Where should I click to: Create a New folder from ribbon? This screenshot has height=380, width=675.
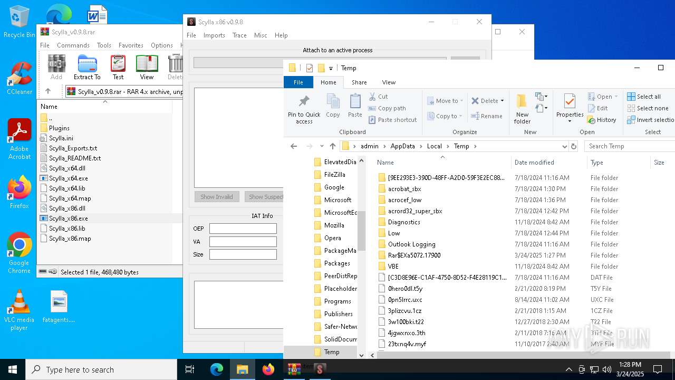coord(522,109)
